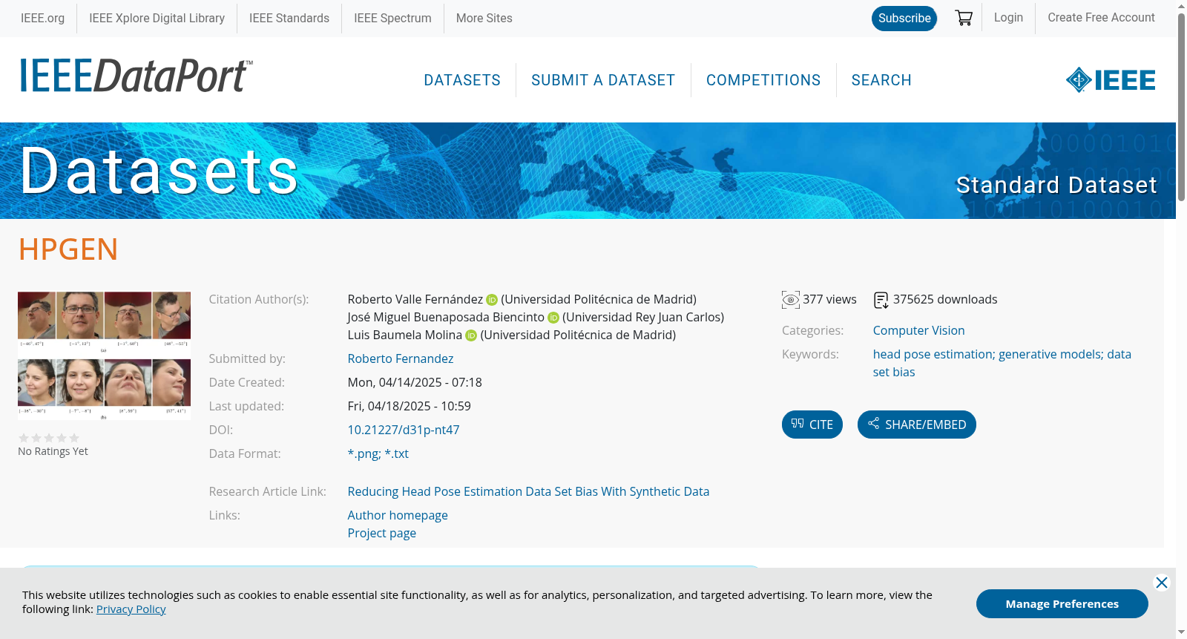
Task: Click the Login link
Action: (x=1008, y=18)
